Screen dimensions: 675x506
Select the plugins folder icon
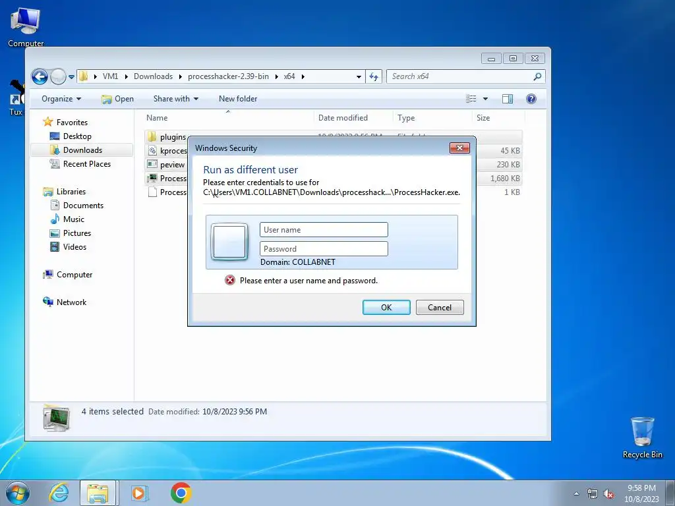152,137
